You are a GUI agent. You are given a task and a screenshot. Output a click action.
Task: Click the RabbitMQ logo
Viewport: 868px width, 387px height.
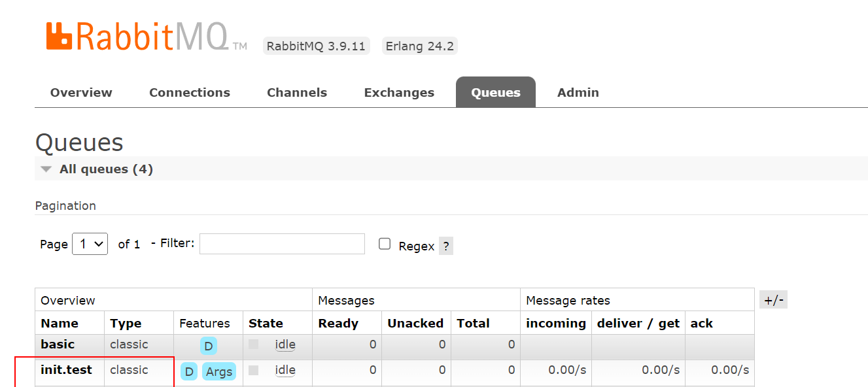145,37
